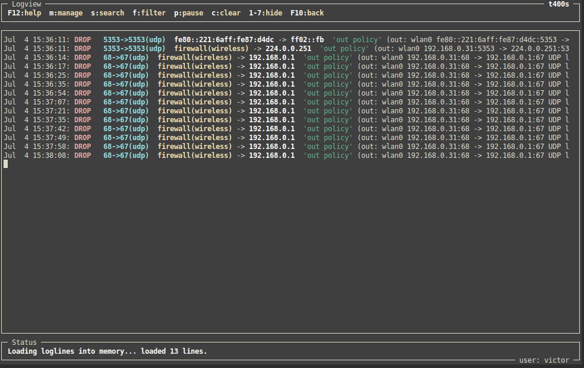Select the log entry timestamped 15:37:49
584x368 pixels.
point(287,138)
